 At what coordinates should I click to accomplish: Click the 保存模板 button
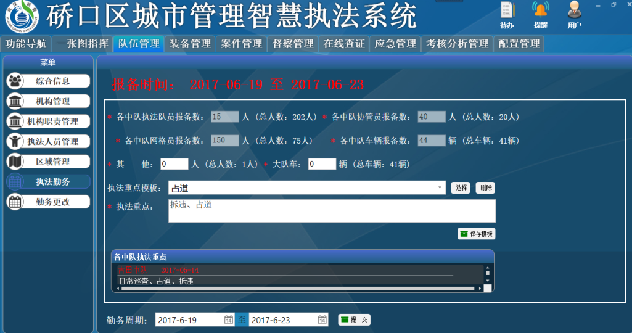click(476, 234)
